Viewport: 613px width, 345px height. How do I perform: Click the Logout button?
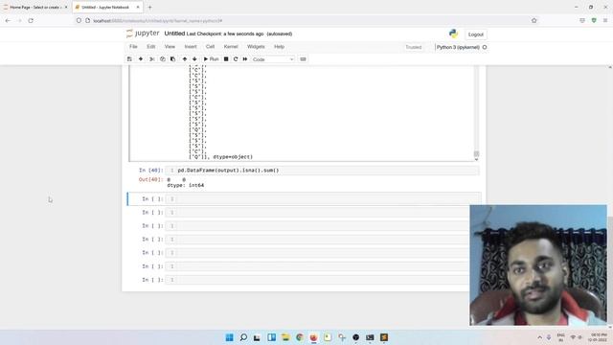click(476, 34)
